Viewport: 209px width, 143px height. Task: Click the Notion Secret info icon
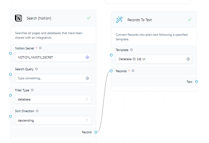40,48
